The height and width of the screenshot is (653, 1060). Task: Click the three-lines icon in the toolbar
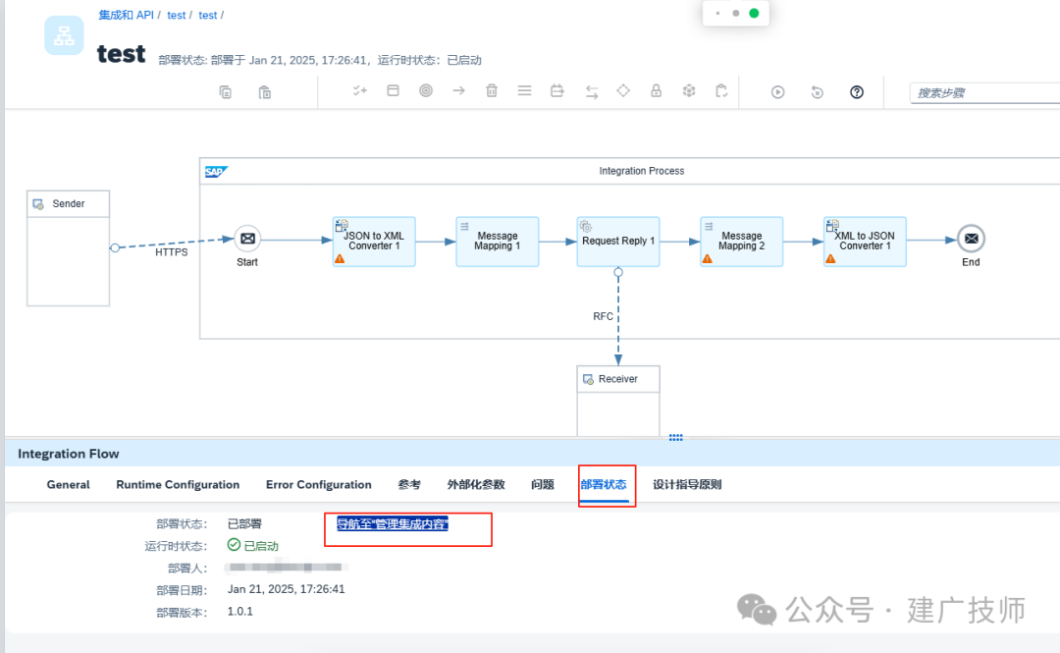point(524,90)
